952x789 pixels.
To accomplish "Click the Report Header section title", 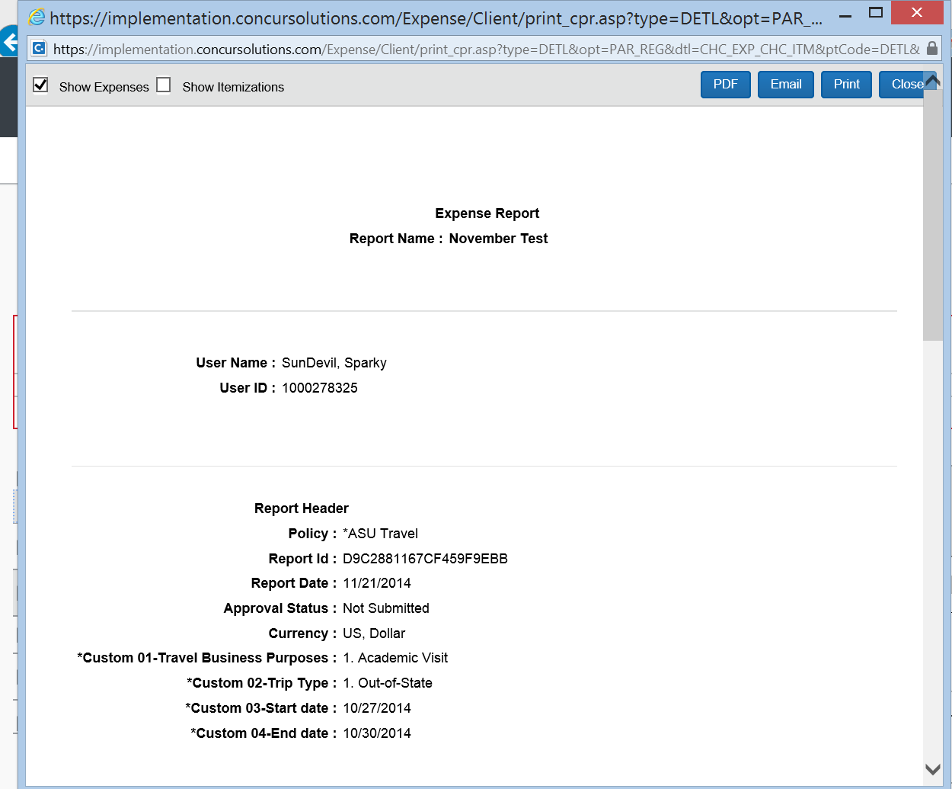I will [302, 508].
